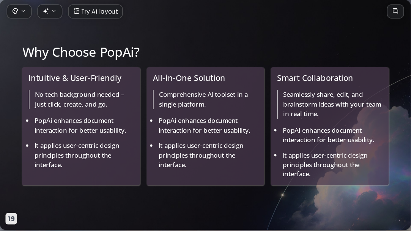Click the PopAi enhances bullet in All-in-One Solution card

(205, 126)
